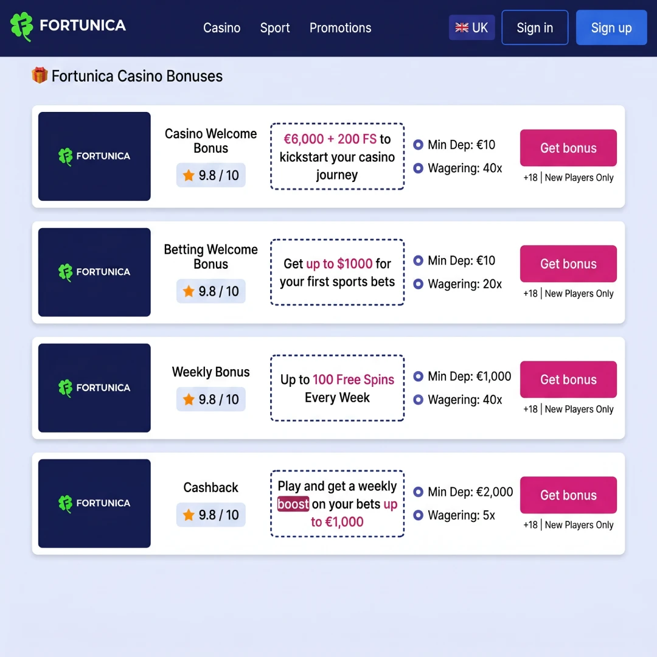Select the Min Dep €2,000 bullet on Cashback

[419, 492]
